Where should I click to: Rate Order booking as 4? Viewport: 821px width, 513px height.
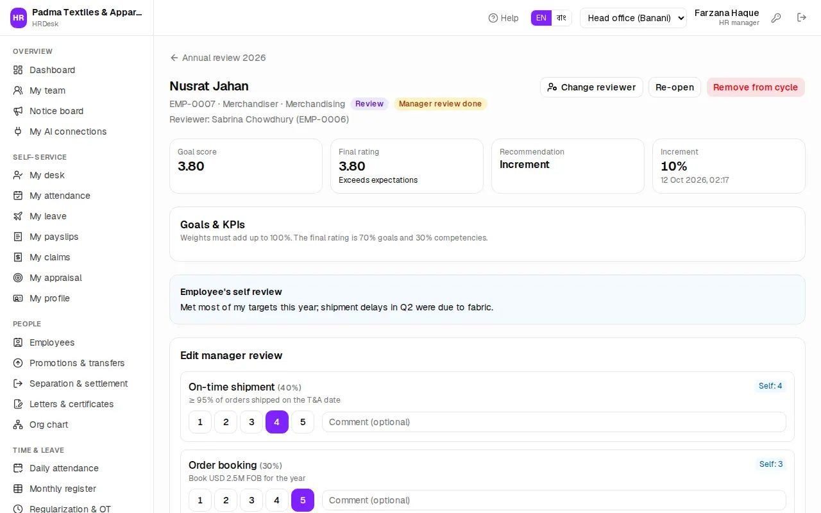277,500
